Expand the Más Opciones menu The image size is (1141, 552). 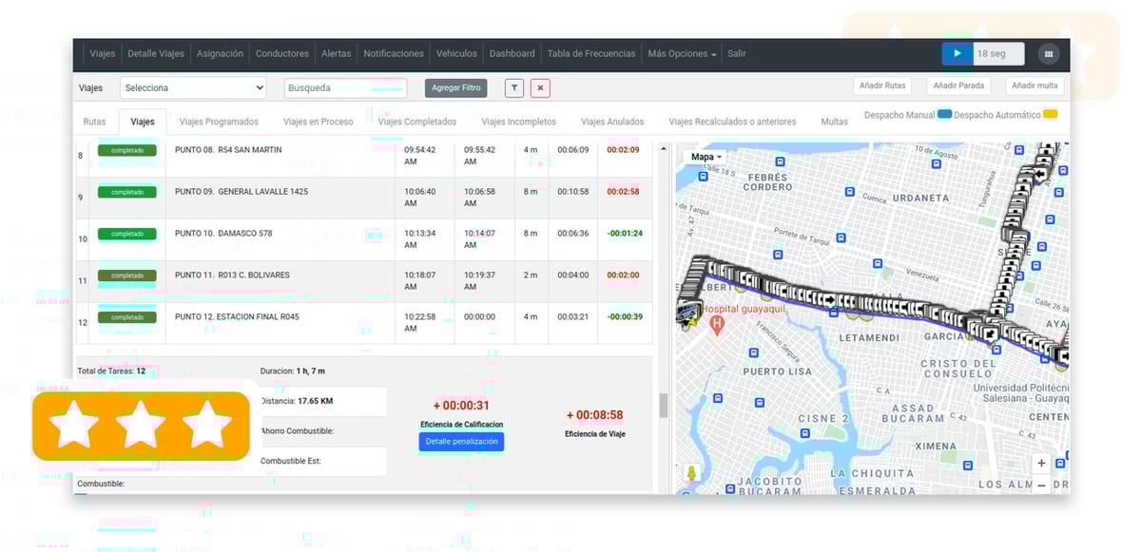[x=682, y=54]
